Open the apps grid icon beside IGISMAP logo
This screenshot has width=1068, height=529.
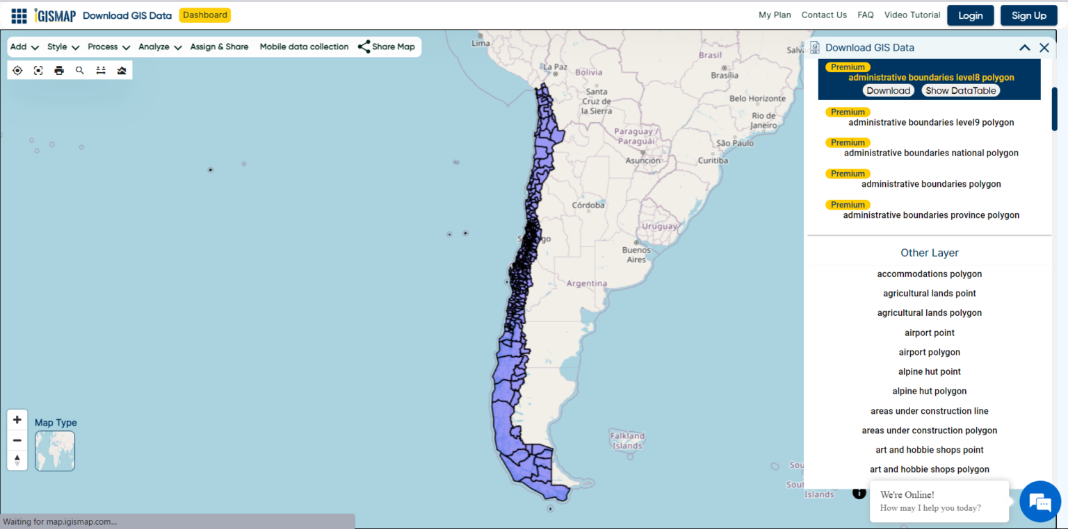[x=19, y=15]
